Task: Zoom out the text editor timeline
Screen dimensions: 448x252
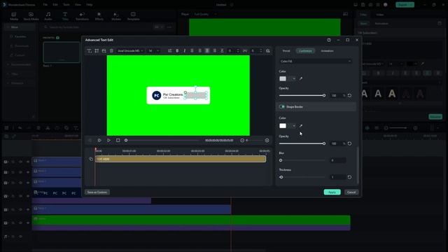Action: 242,140
